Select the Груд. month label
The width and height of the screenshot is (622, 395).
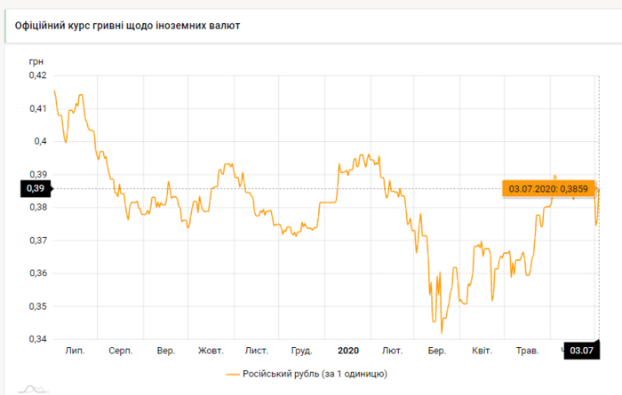click(x=301, y=352)
